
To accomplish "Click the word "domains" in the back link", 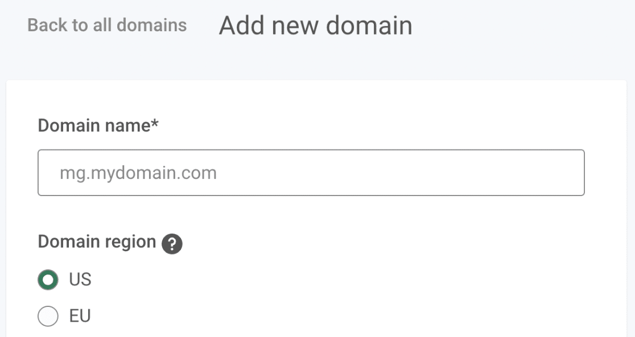I will (152, 25).
